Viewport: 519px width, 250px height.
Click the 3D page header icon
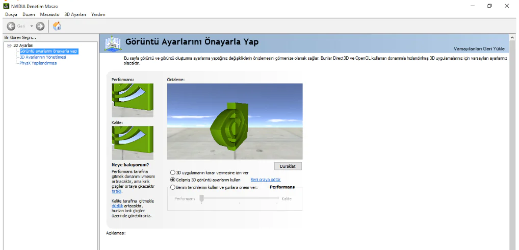(113, 44)
